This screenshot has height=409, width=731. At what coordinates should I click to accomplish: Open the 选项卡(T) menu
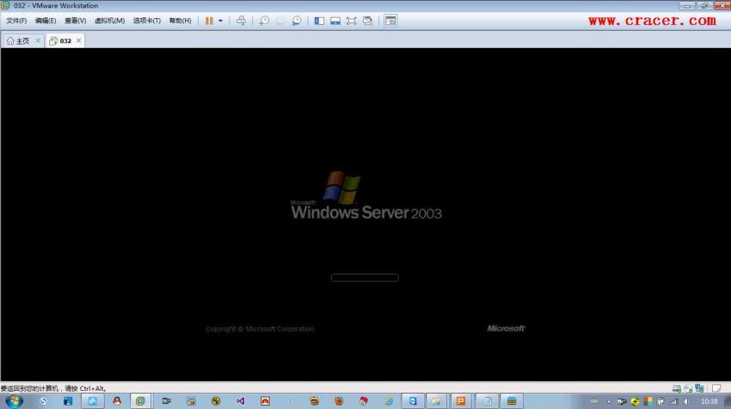147,21
